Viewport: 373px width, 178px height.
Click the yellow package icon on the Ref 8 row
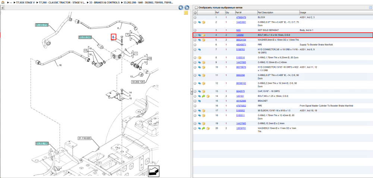[199, 58]
